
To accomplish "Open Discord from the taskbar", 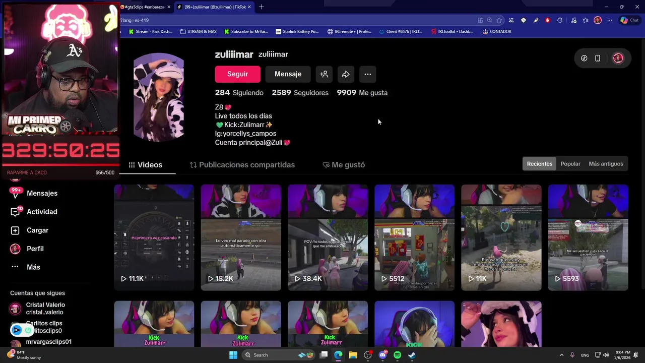I will [x=382, y=355].
